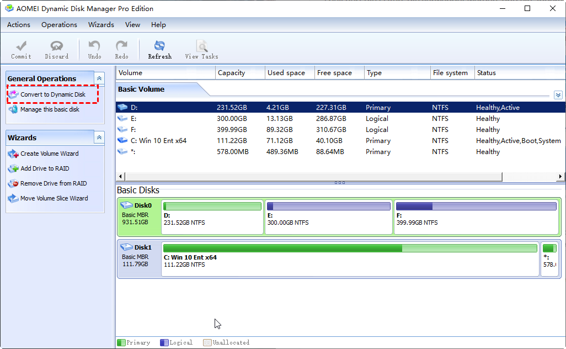Click Remove Drive from RAID icon

tap(13, 183)
